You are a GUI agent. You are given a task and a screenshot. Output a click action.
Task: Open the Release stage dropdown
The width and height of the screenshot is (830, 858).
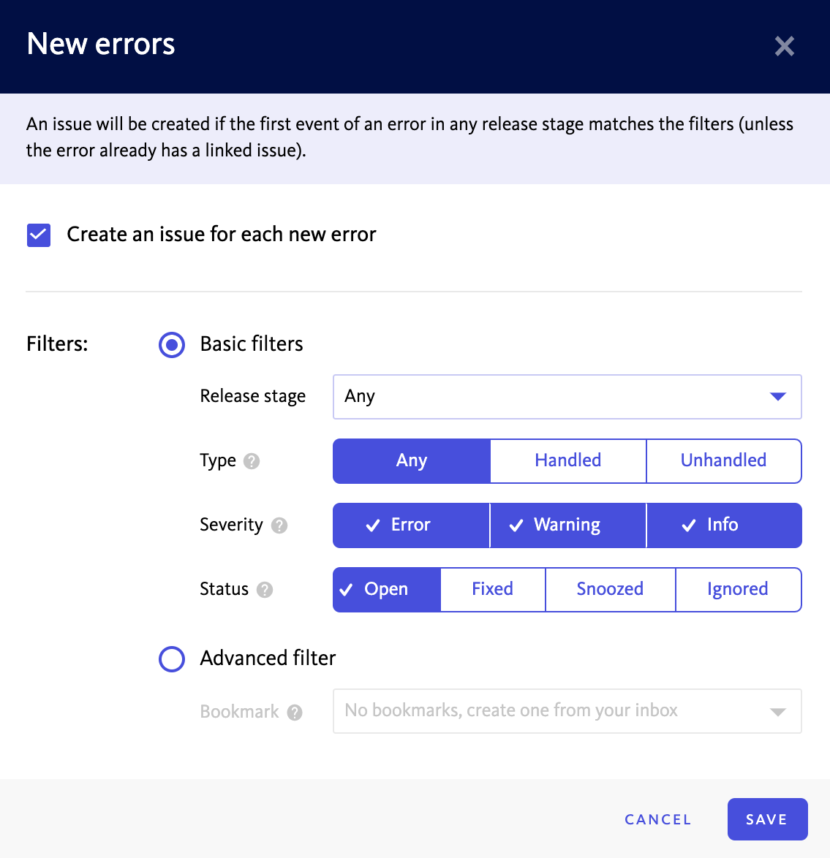pos(567,397)
